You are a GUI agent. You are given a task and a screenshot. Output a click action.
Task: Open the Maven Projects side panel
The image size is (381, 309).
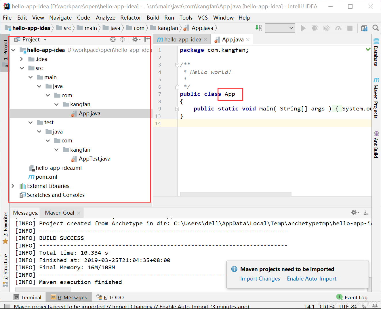pyautogui.click(x=376, y=98)
